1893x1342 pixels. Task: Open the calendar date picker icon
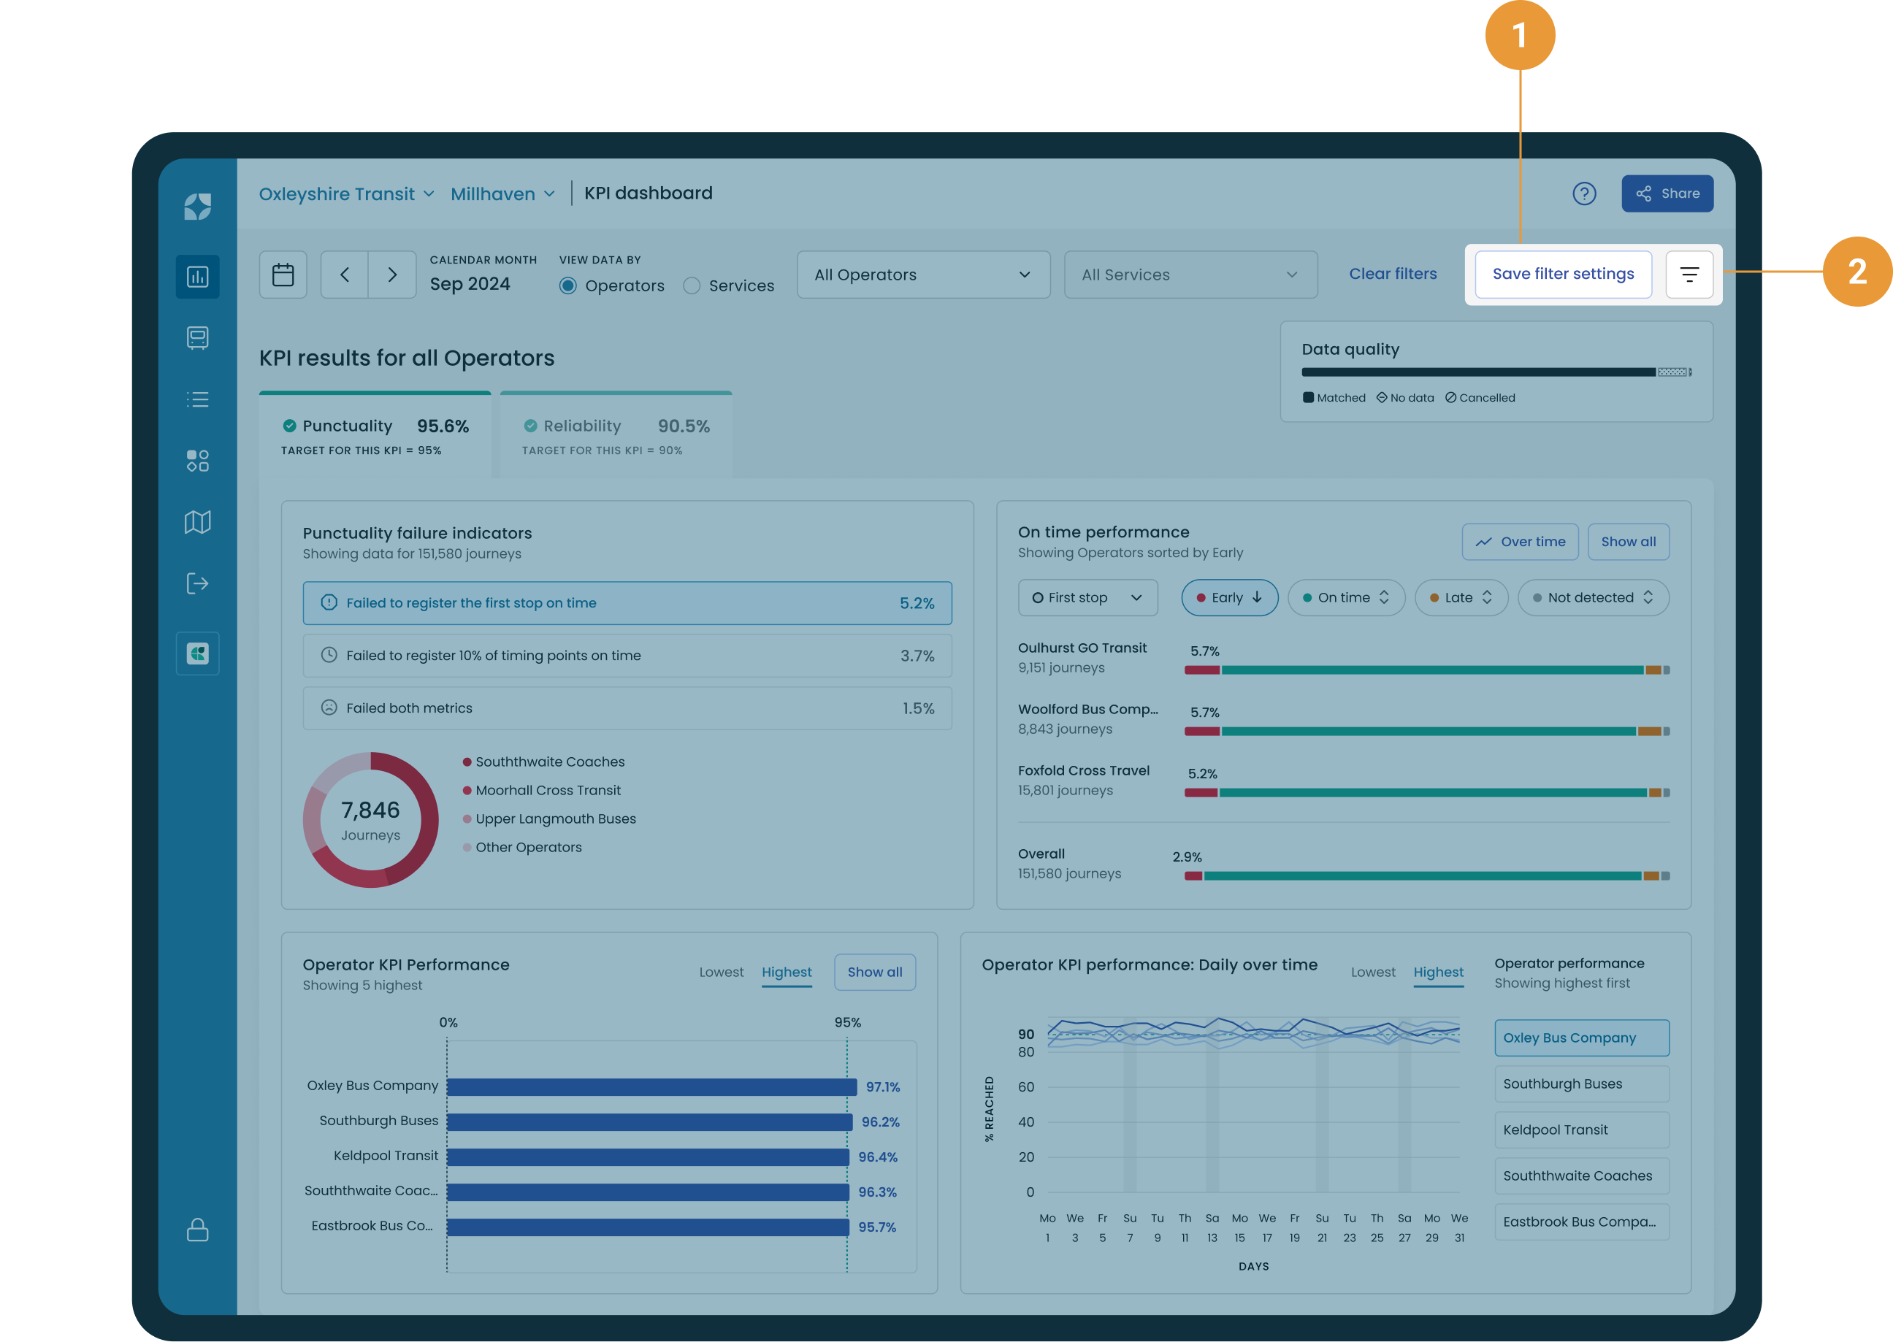283,275
